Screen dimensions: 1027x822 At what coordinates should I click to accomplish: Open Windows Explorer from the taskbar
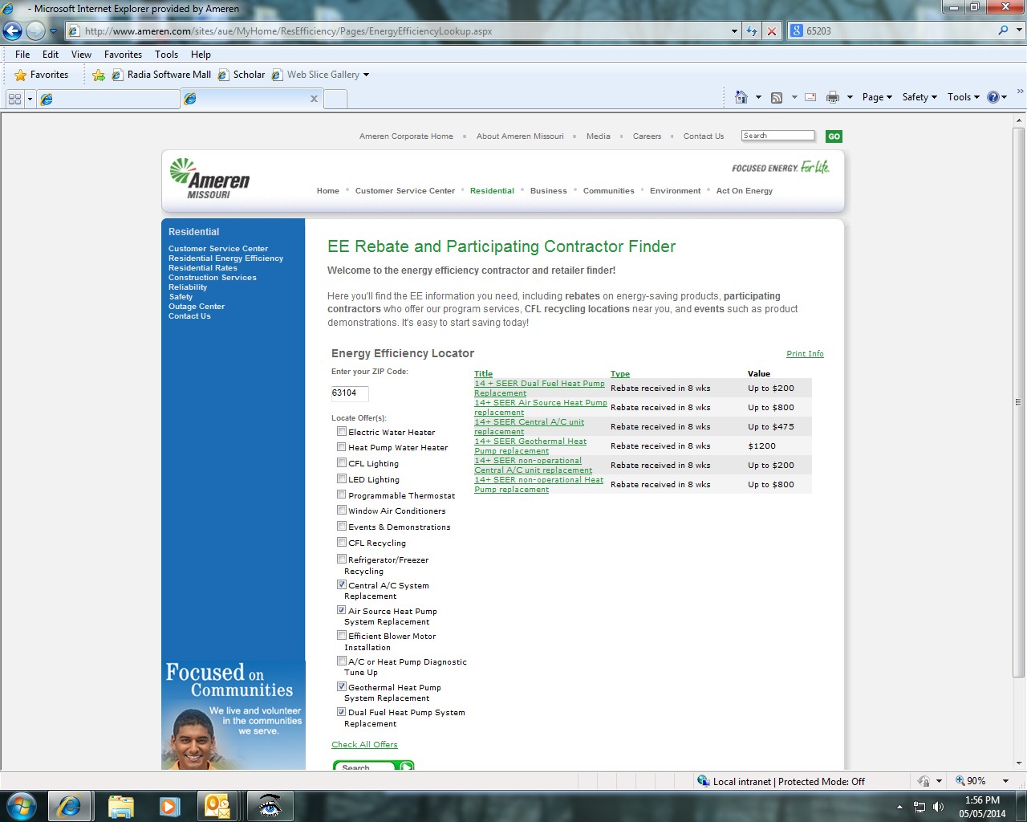tap(120, 805)
